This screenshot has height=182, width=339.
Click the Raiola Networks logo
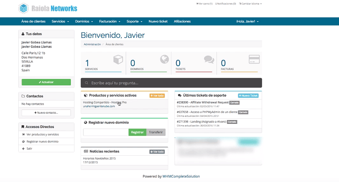click(48, 8)
